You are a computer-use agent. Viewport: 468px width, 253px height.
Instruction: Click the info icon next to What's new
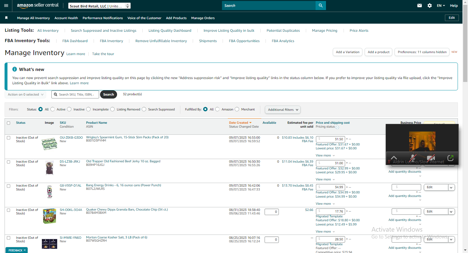pos(15,69)
